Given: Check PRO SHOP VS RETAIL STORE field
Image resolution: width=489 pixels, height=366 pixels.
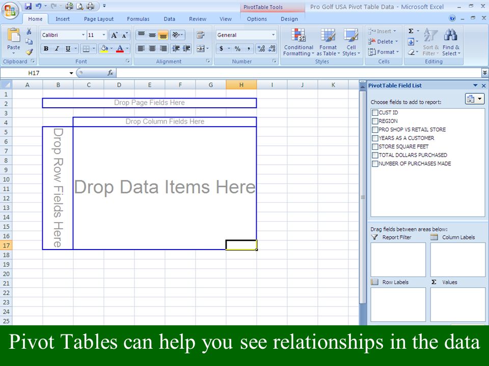Looking at the screenshot, I should tap(375, 130).
